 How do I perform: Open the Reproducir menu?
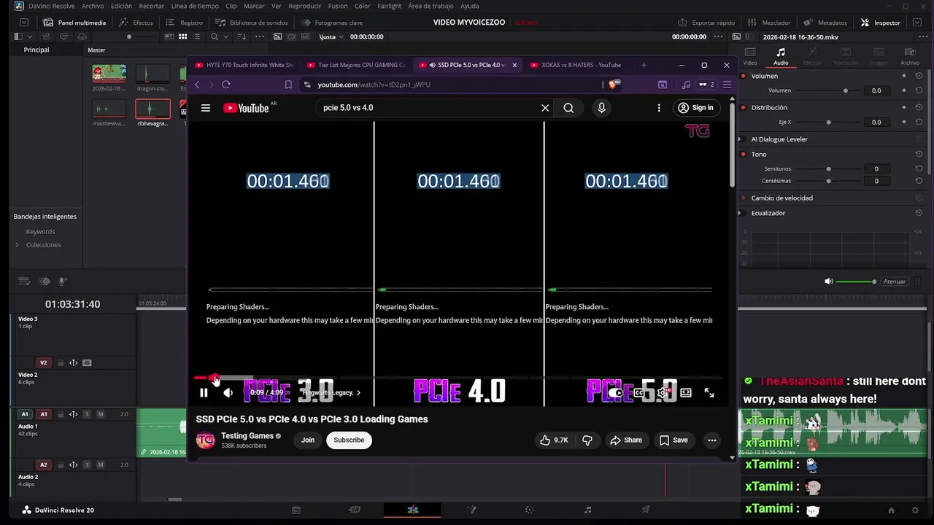click(x=305, y=6)
